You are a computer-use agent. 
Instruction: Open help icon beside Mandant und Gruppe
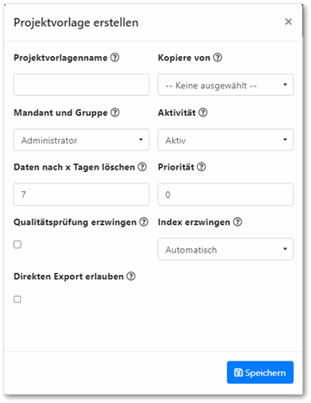tap(115, 112)
